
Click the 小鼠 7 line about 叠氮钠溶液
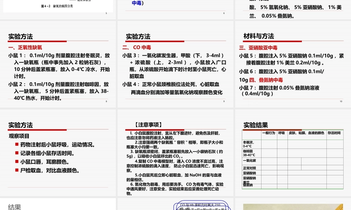(x=279, y=91)
